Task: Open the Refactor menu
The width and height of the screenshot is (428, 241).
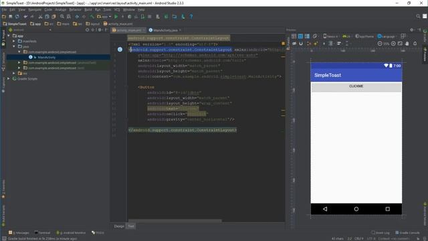Action: tap(75, 9)
